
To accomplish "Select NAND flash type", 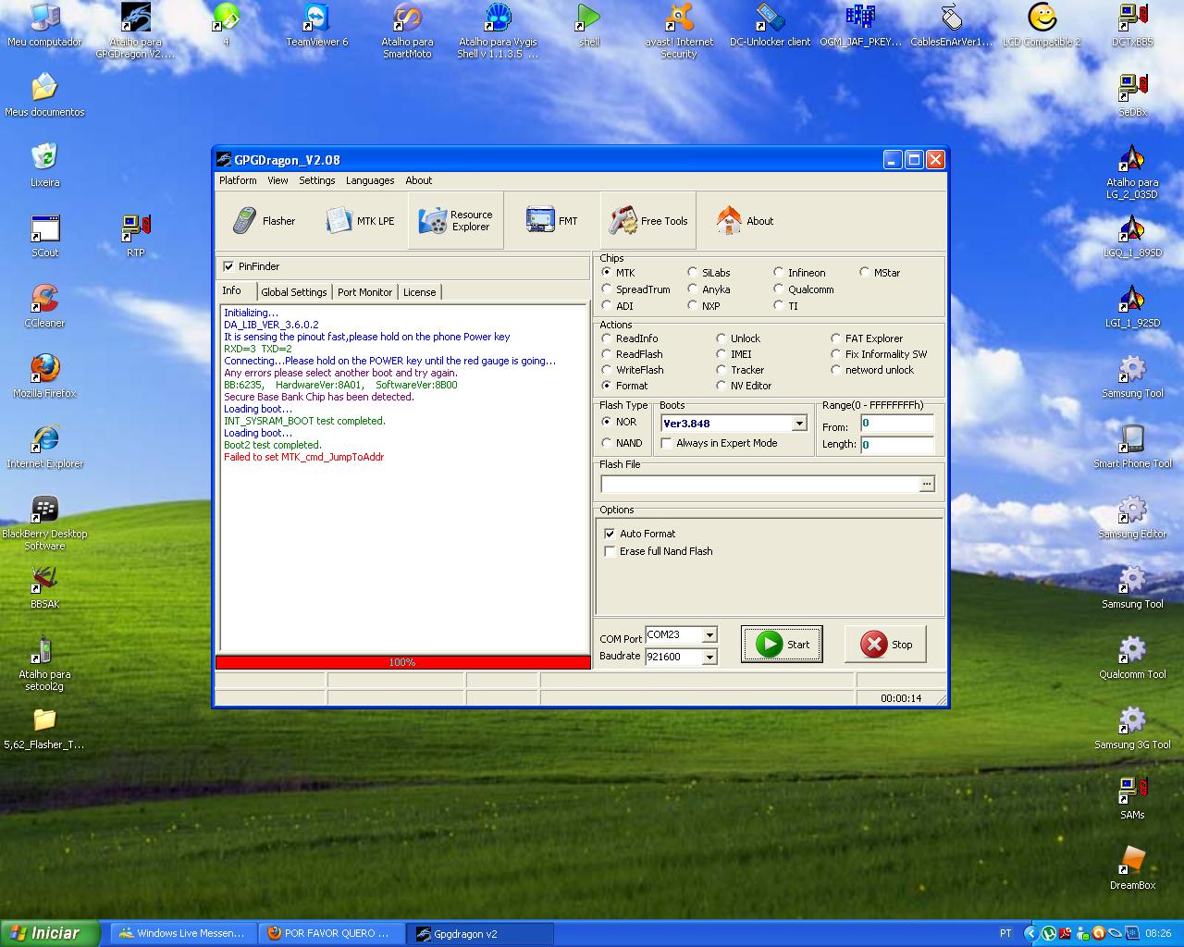I will click(607, 443).
